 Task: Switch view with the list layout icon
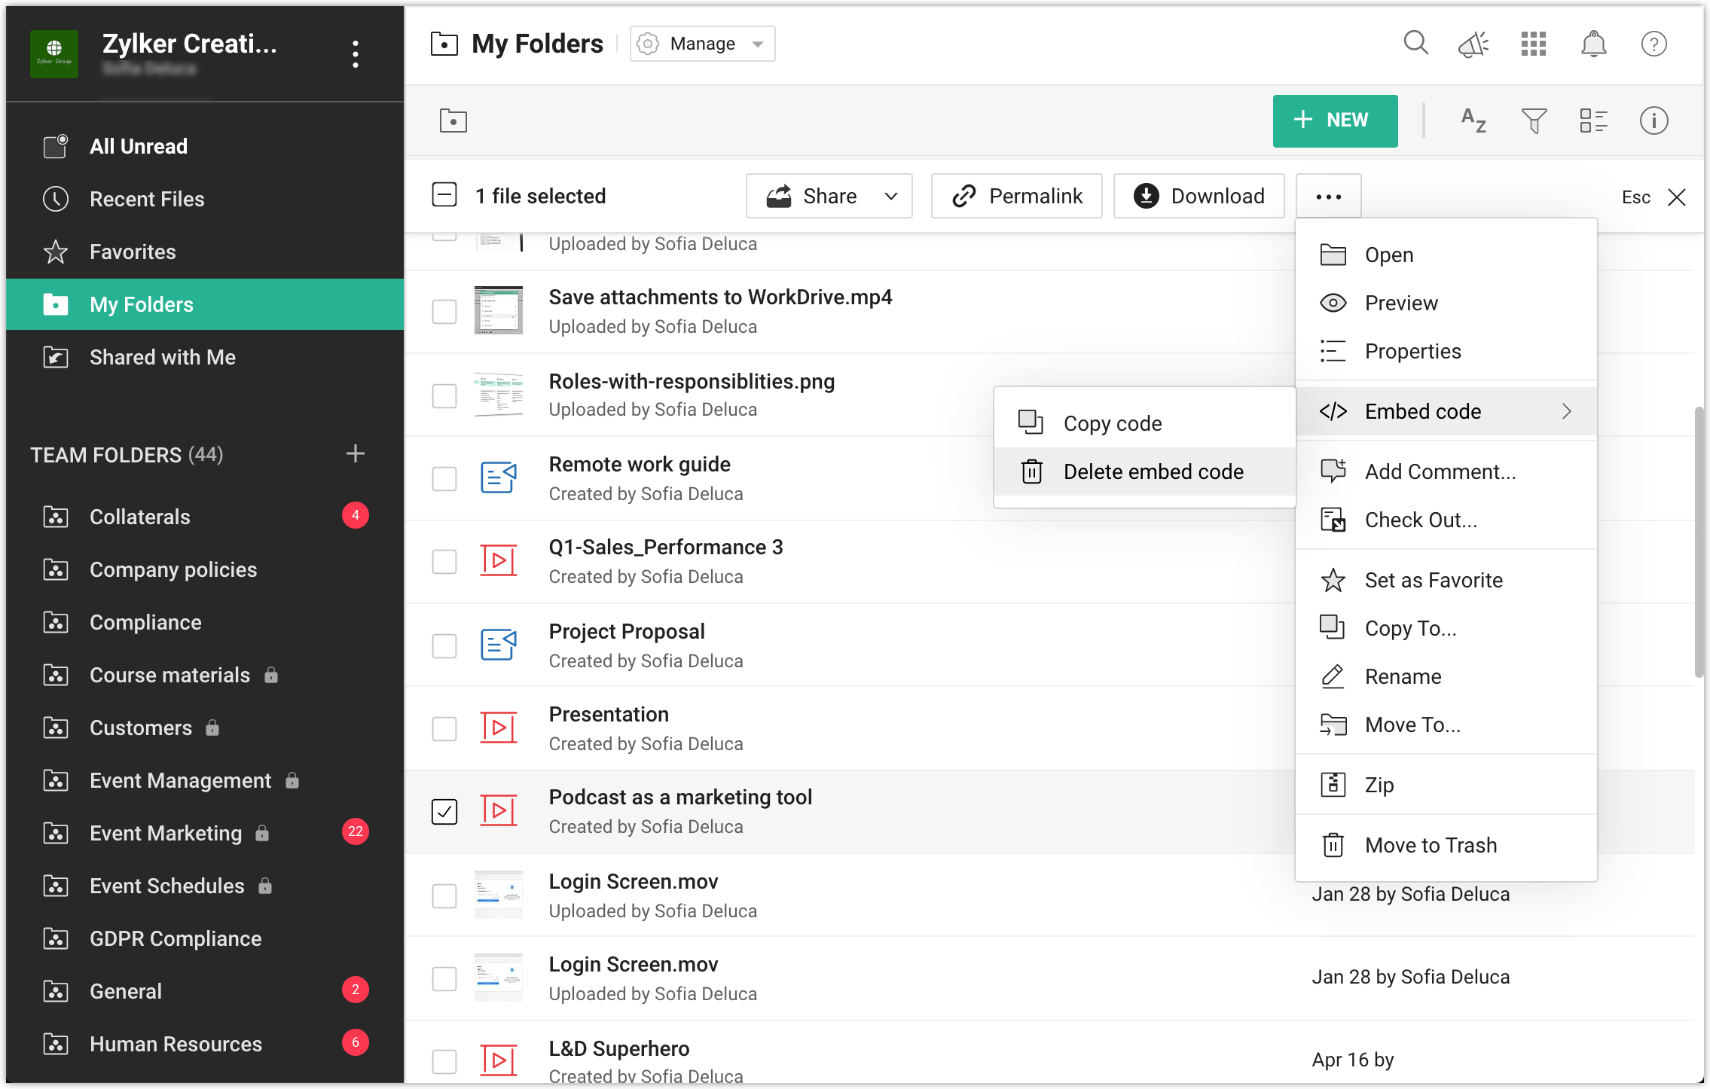[1593, 120]
